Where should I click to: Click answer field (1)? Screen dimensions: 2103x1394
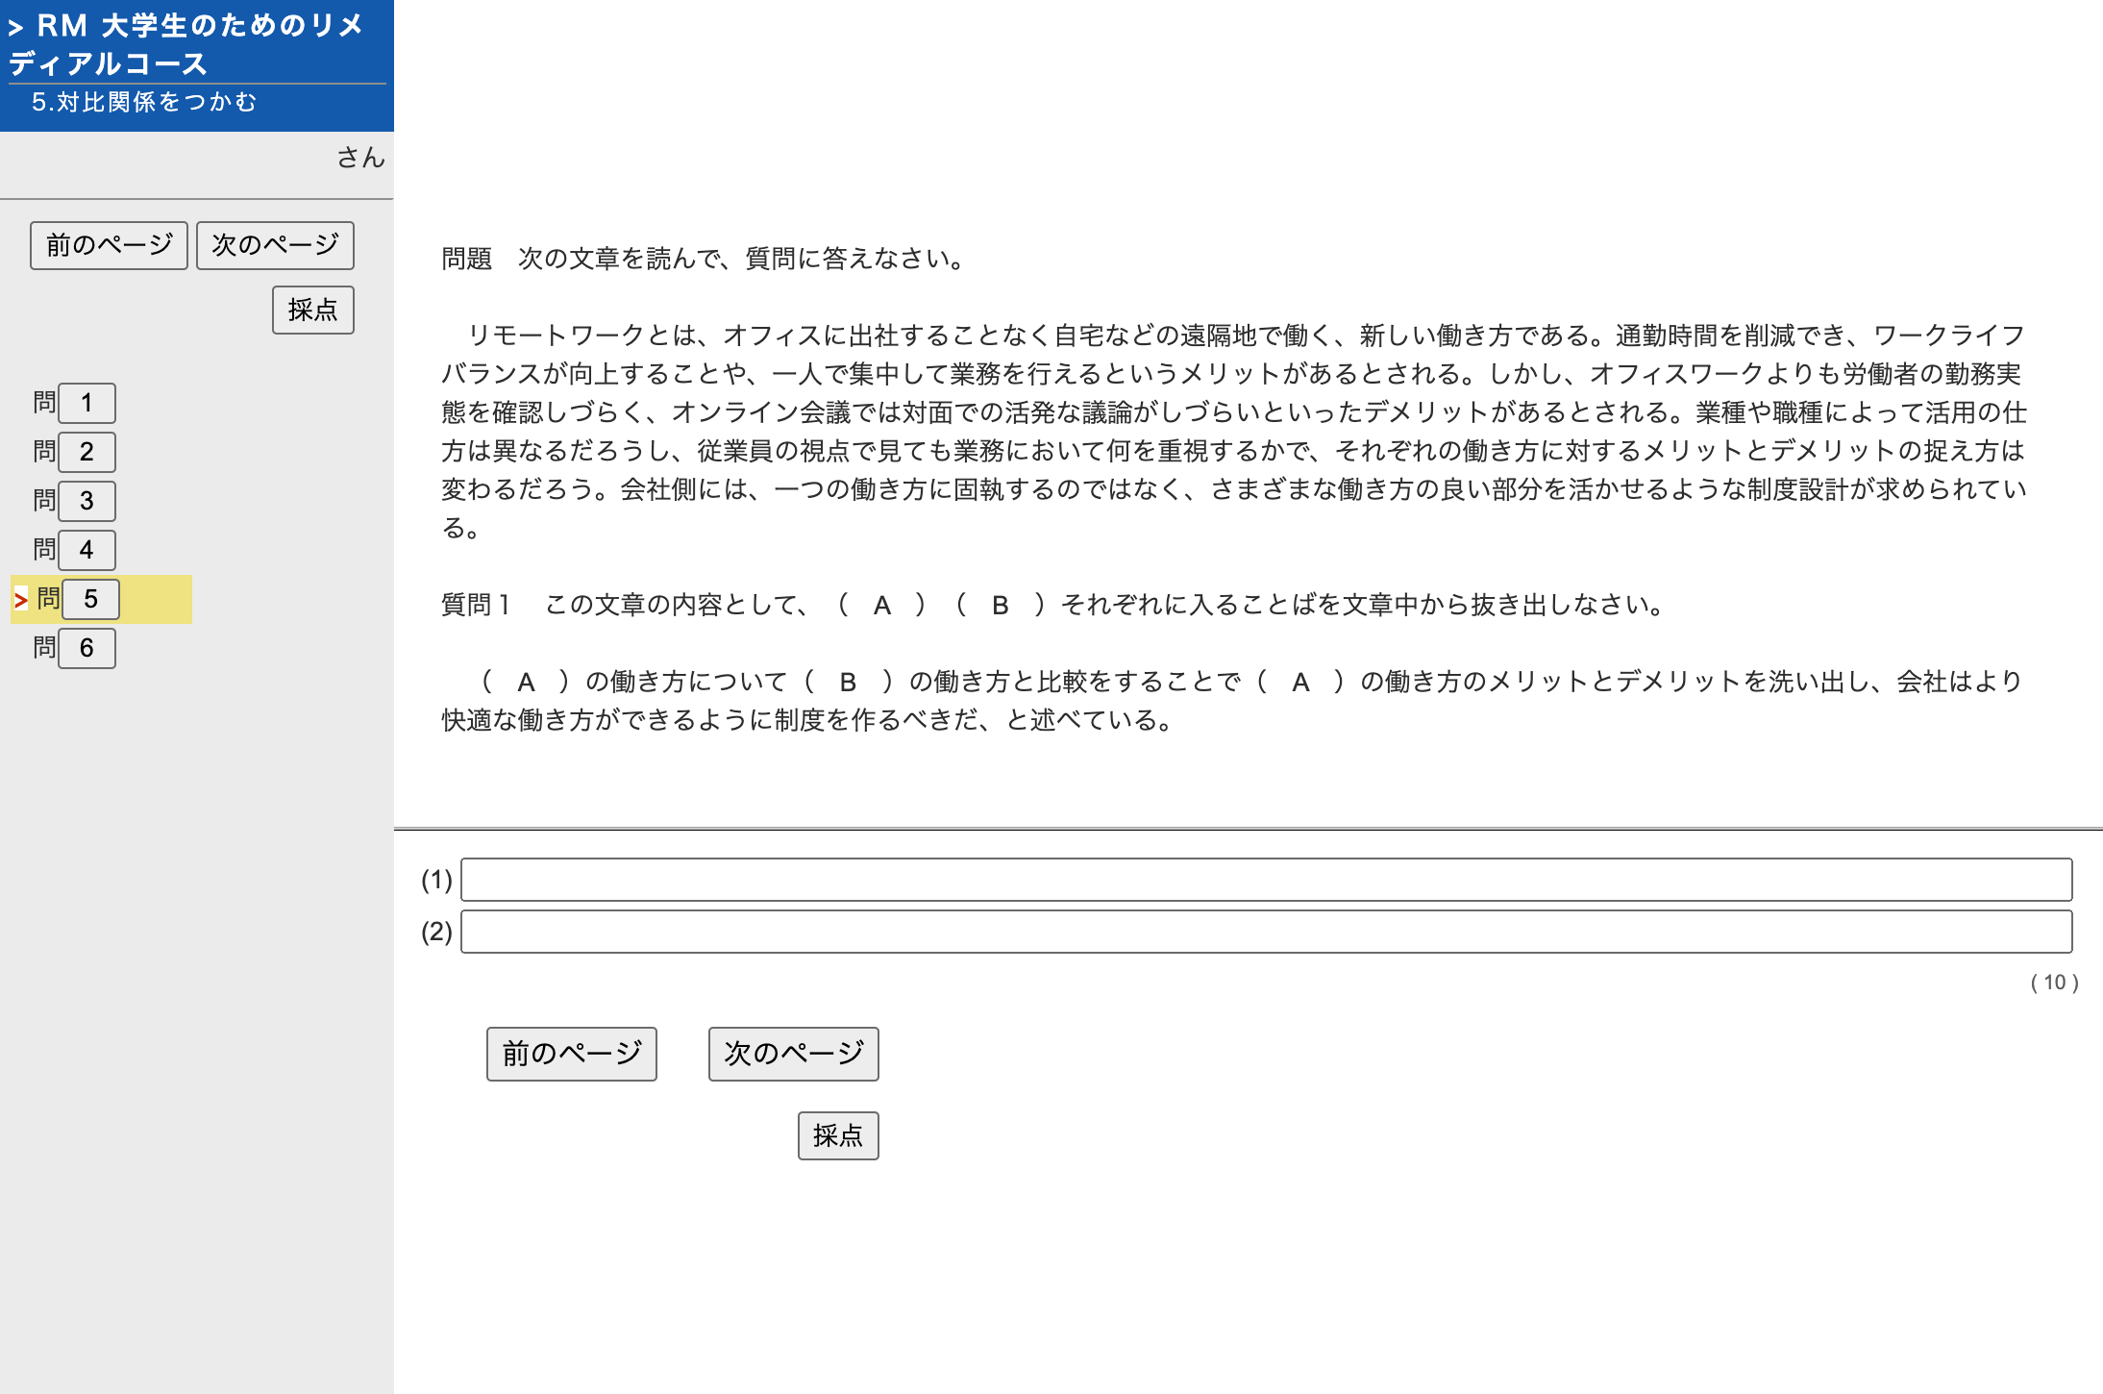1266,880
